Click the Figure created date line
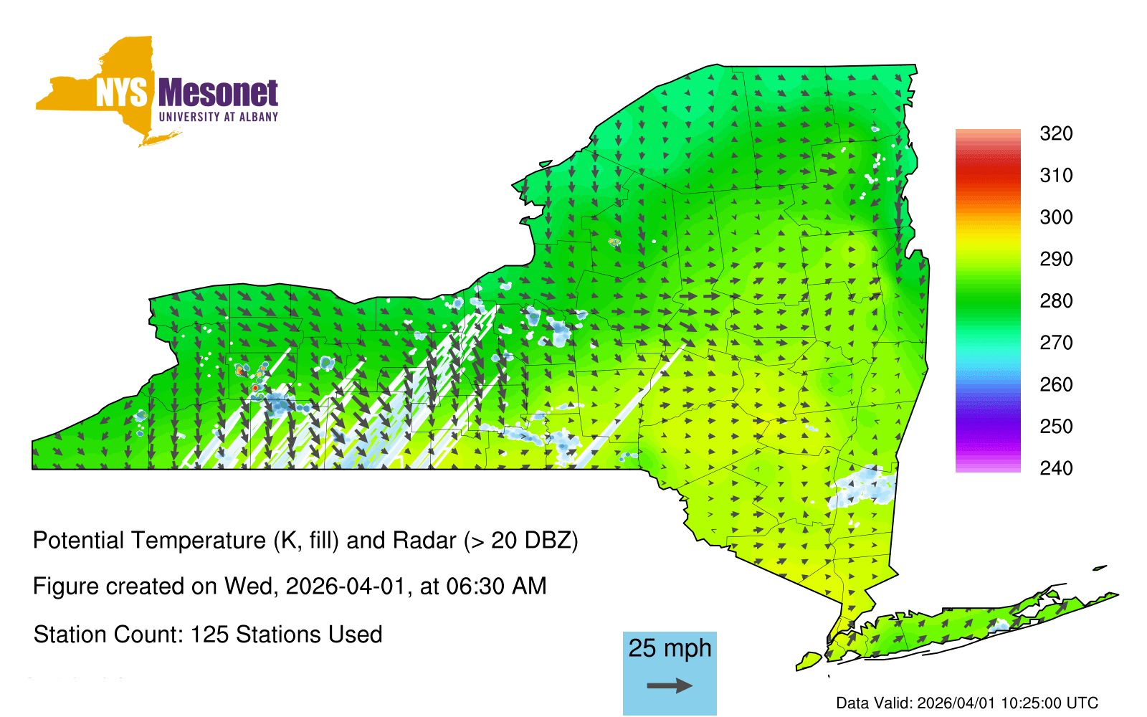1147x717 pixels. (x=290, y=587)
